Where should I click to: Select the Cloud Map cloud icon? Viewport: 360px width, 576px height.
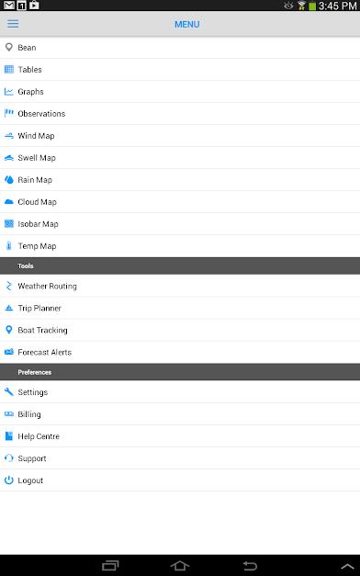pos(9,202)
